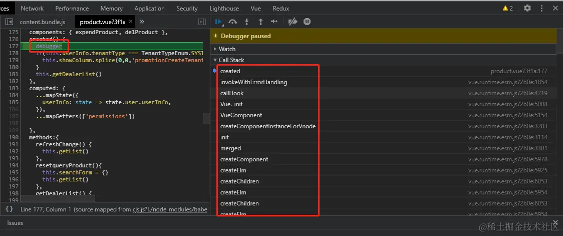
Task: Select the content.bundle.js file tab
Action: [43, 22]
